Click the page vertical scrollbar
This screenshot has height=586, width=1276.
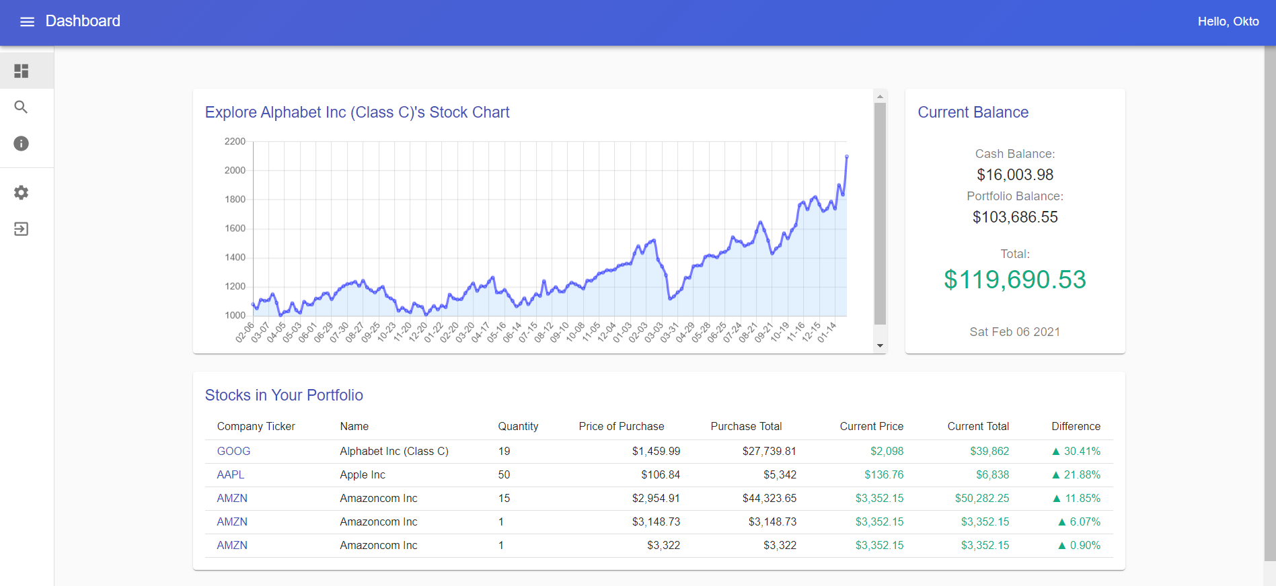tap(1270, 302)
